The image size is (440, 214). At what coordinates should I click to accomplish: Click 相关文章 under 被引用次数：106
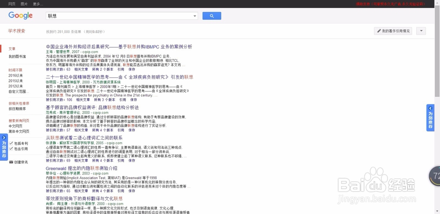pos(83,100)
